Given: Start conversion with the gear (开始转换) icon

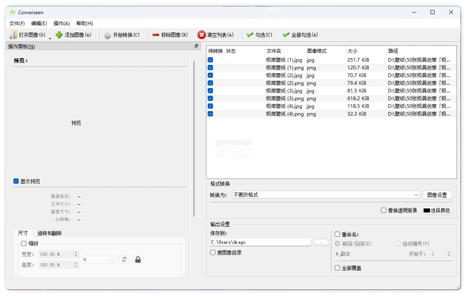Looking at the screenshot, I should point(107,35).
